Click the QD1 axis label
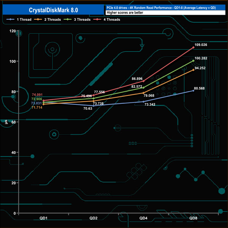The height and width of the screenshot is (228, 228). pos(43,218)
